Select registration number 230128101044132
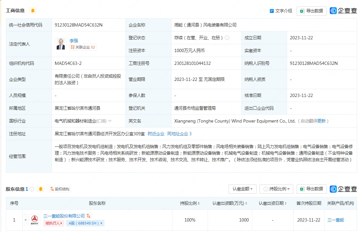The image size is (360, 232). [x=192, y=63]
